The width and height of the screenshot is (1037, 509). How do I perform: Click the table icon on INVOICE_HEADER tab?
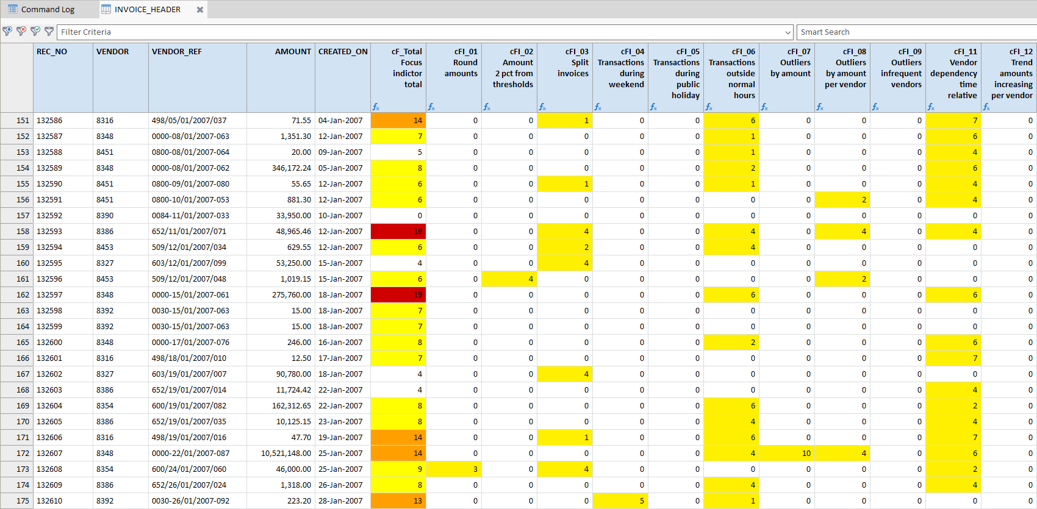click(106, 9)
